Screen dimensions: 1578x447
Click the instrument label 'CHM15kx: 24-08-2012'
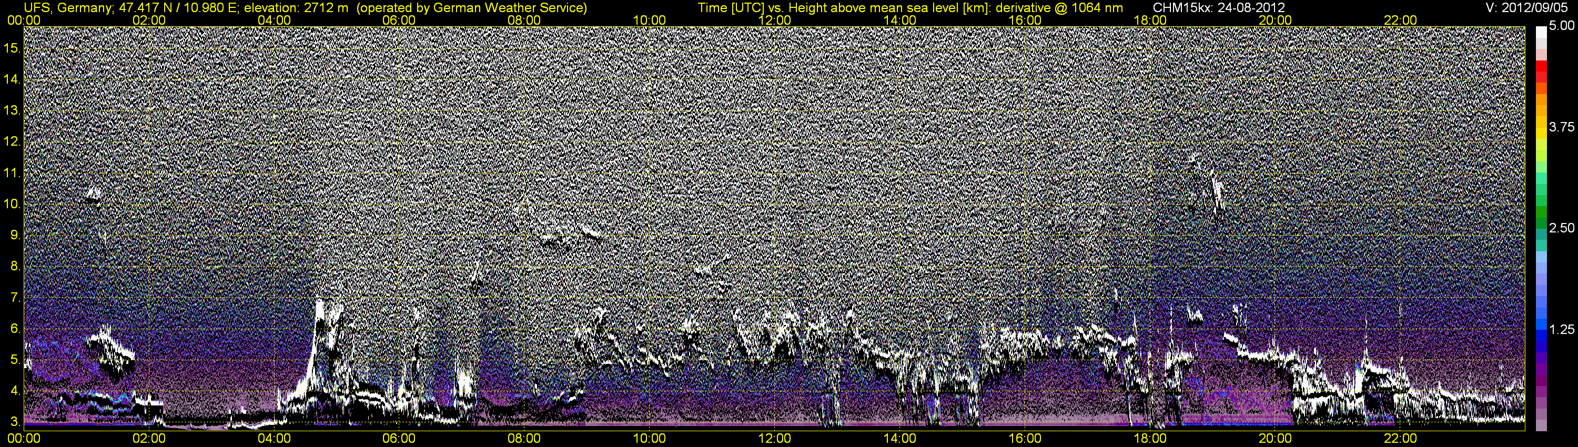click(1219, 8)
